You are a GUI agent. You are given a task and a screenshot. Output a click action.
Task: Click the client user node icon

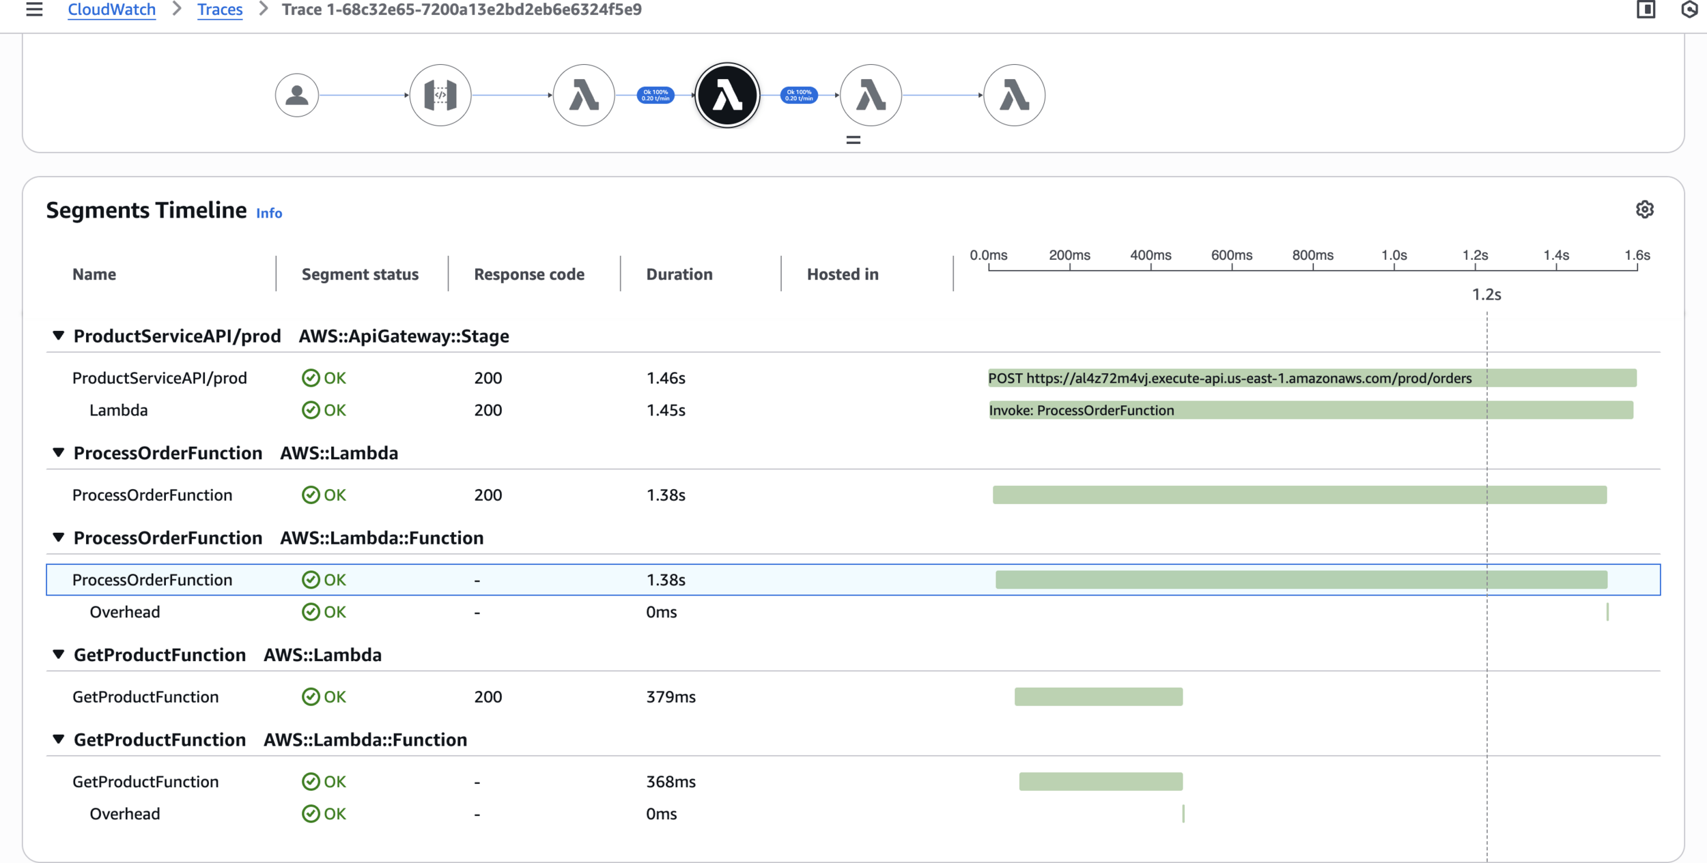(x=297, y=95)
